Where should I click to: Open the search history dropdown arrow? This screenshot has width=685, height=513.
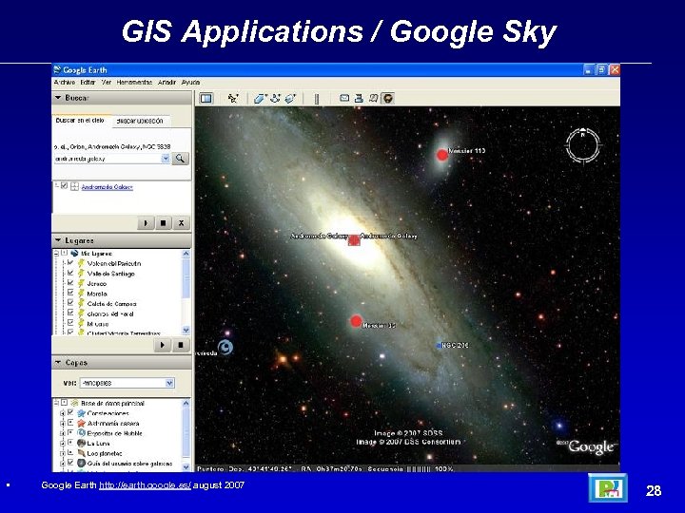click(166, 159)
